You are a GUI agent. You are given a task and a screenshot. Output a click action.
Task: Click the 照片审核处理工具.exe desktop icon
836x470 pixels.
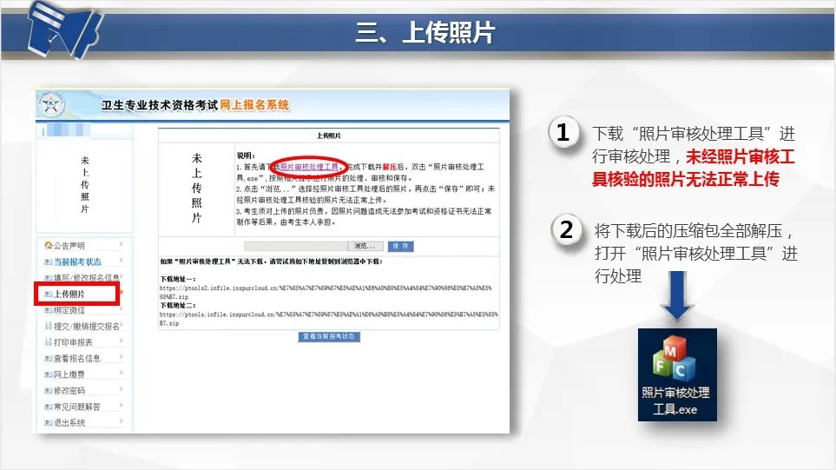(677, 374)
